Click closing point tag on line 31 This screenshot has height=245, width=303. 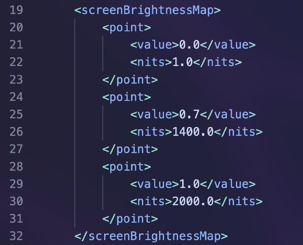pos(130,219)
